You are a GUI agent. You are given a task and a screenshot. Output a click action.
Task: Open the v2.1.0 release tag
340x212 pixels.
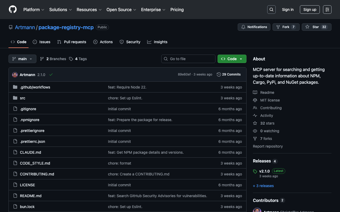click(x=264, y=171)
